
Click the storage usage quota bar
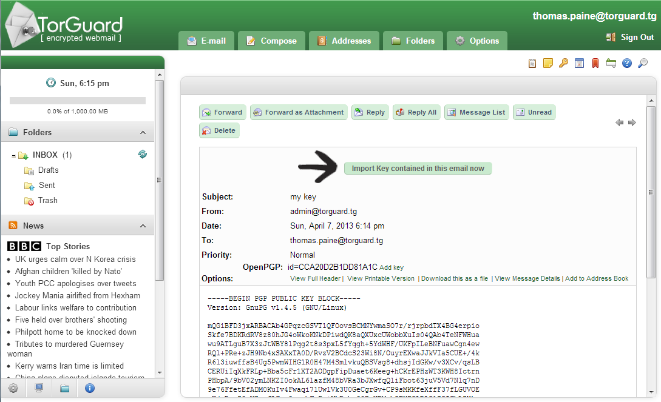tap(78, 101)
